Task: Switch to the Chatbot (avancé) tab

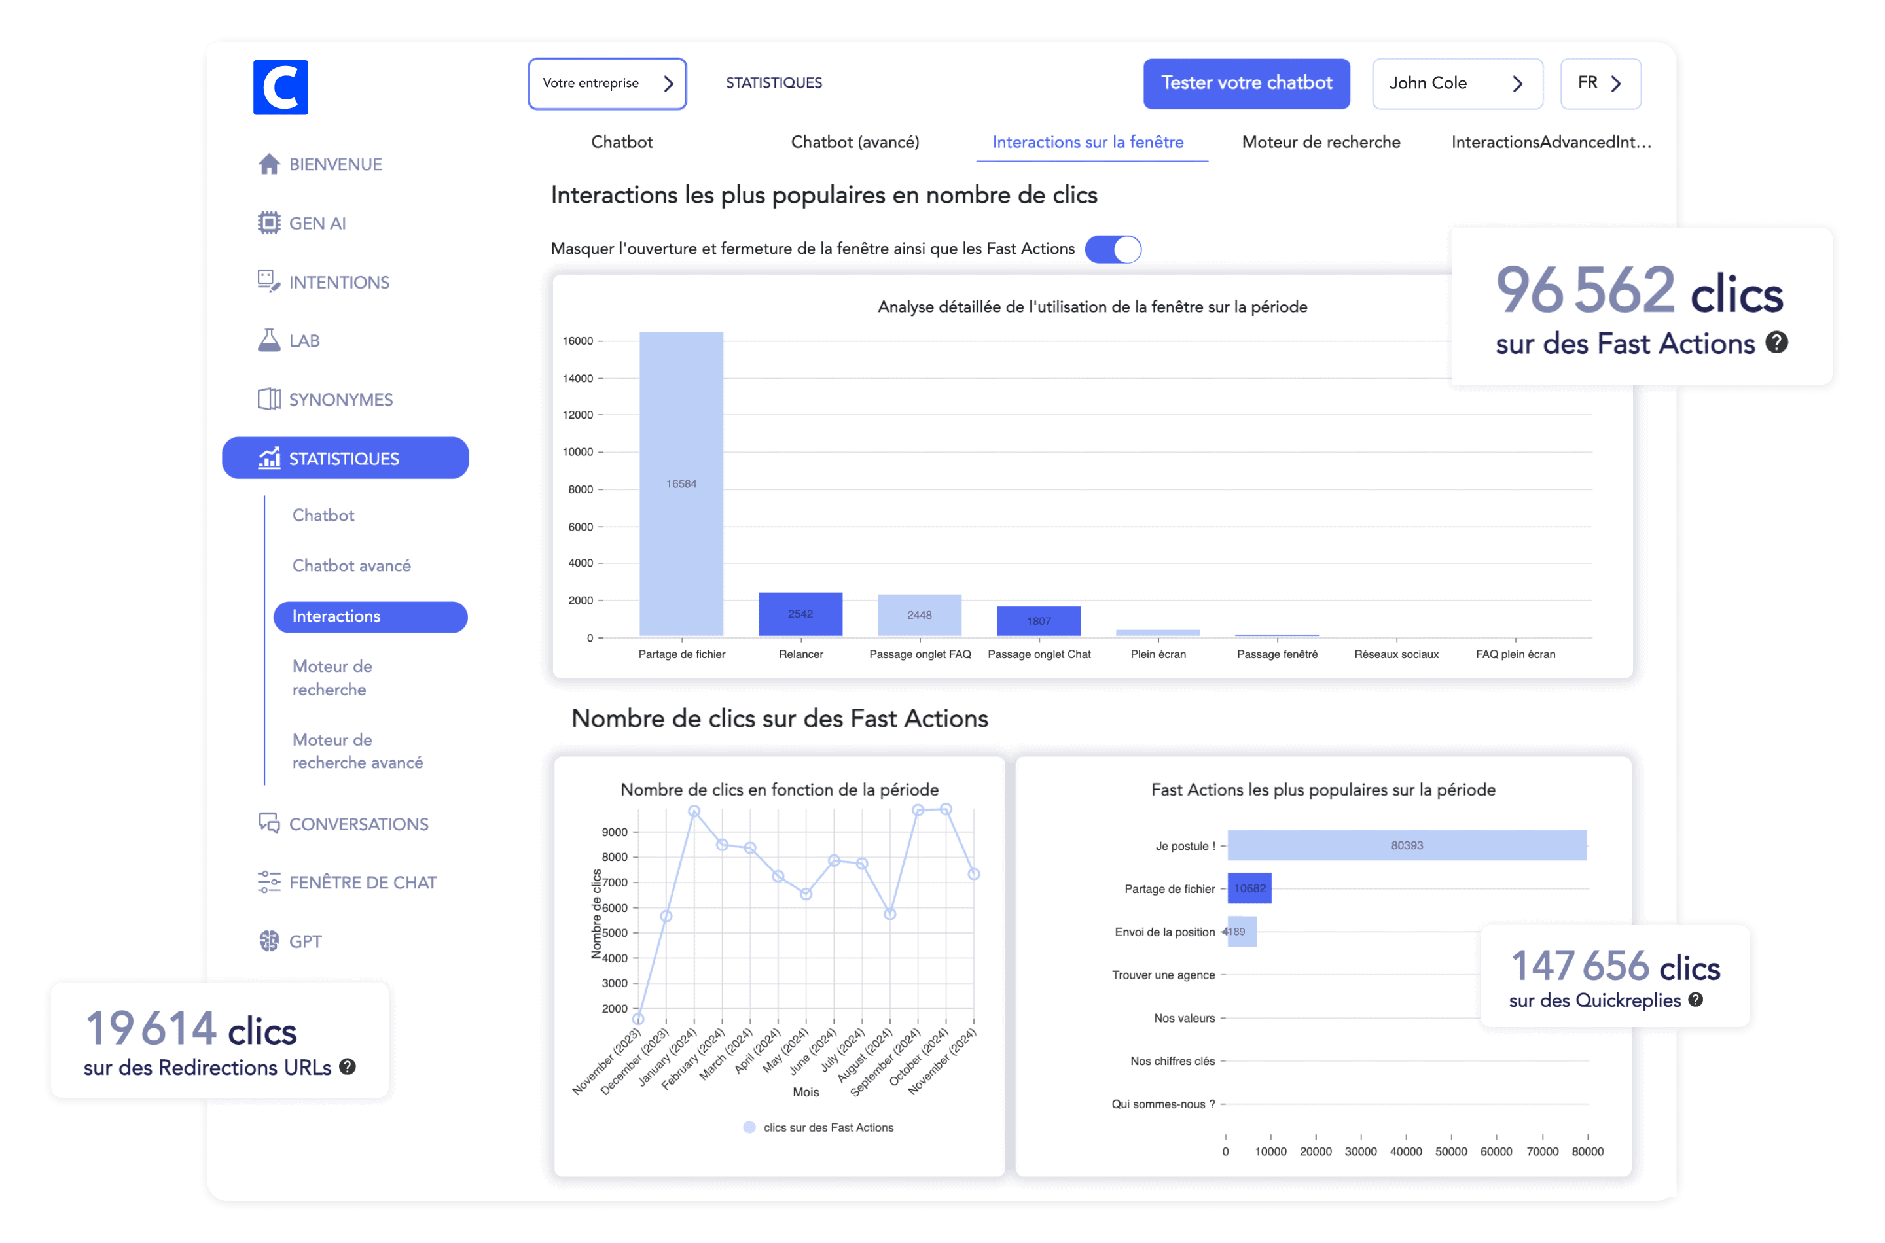Action: point(855,142)
